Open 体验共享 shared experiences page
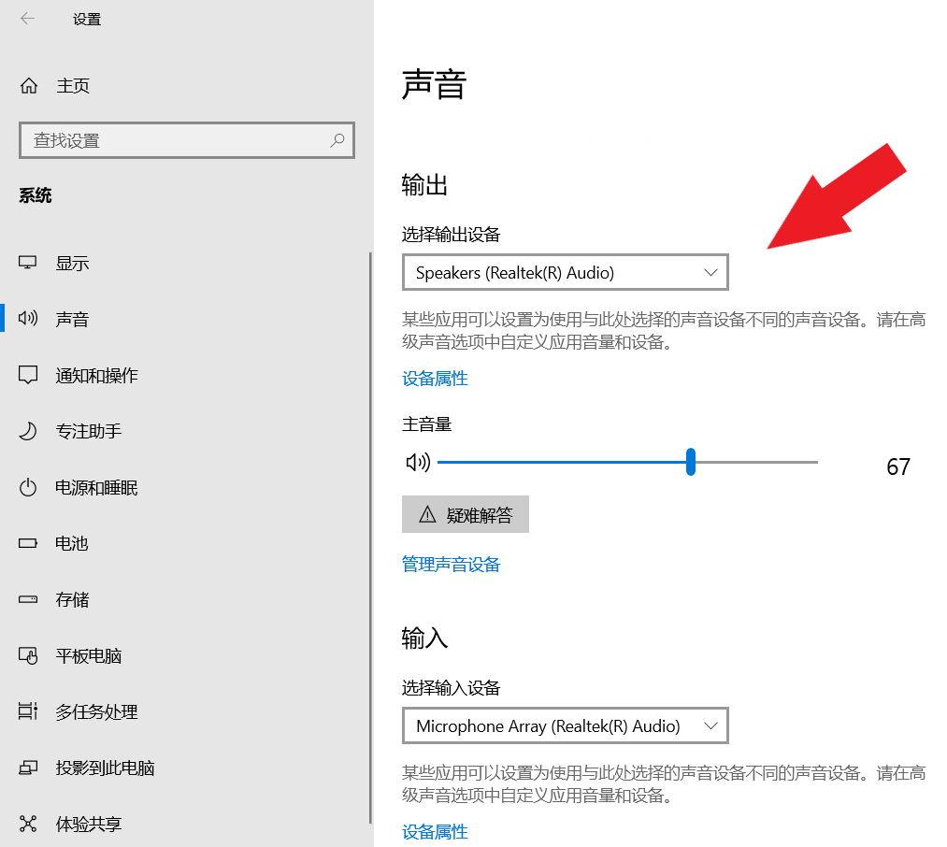This screenshot has width=947, height=847. (89, 824)
